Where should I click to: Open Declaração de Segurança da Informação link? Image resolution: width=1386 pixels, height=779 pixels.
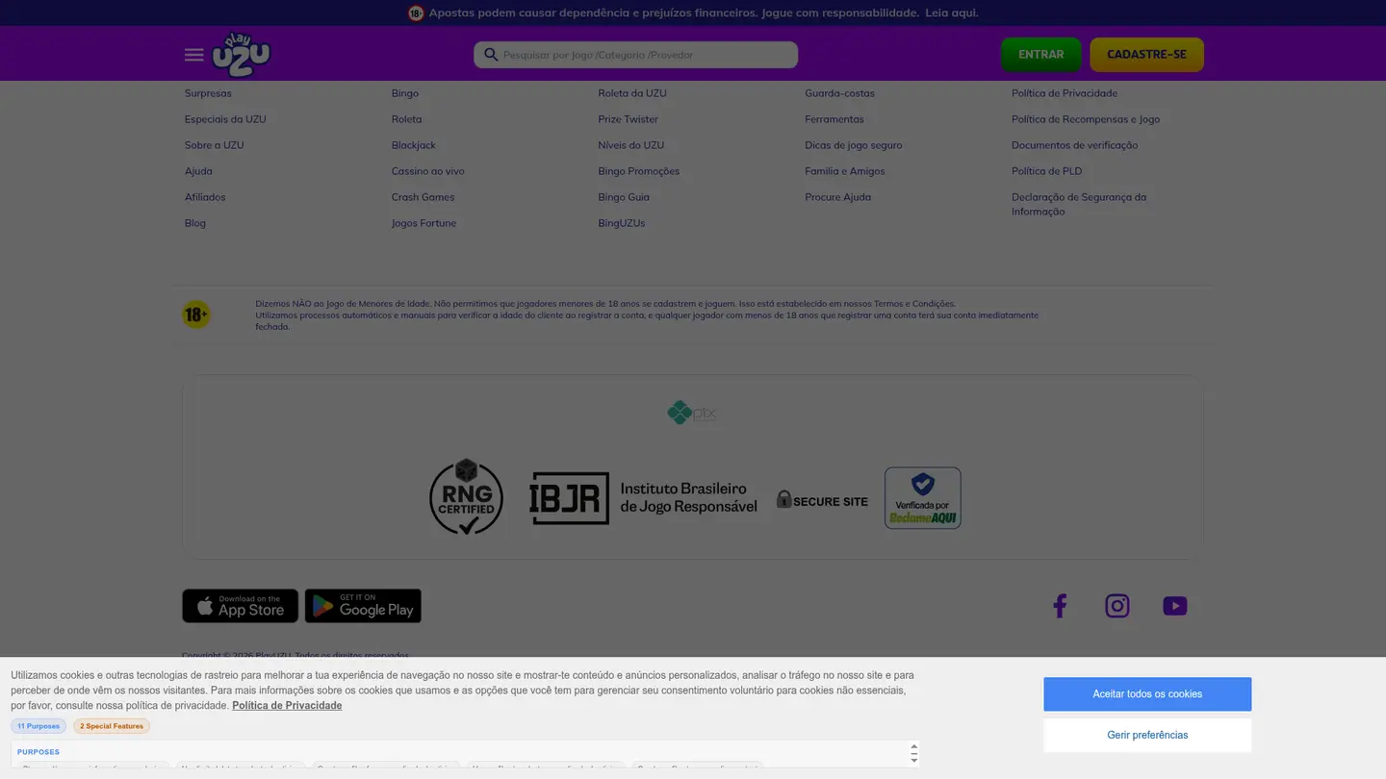click(x=1079, y=204)
